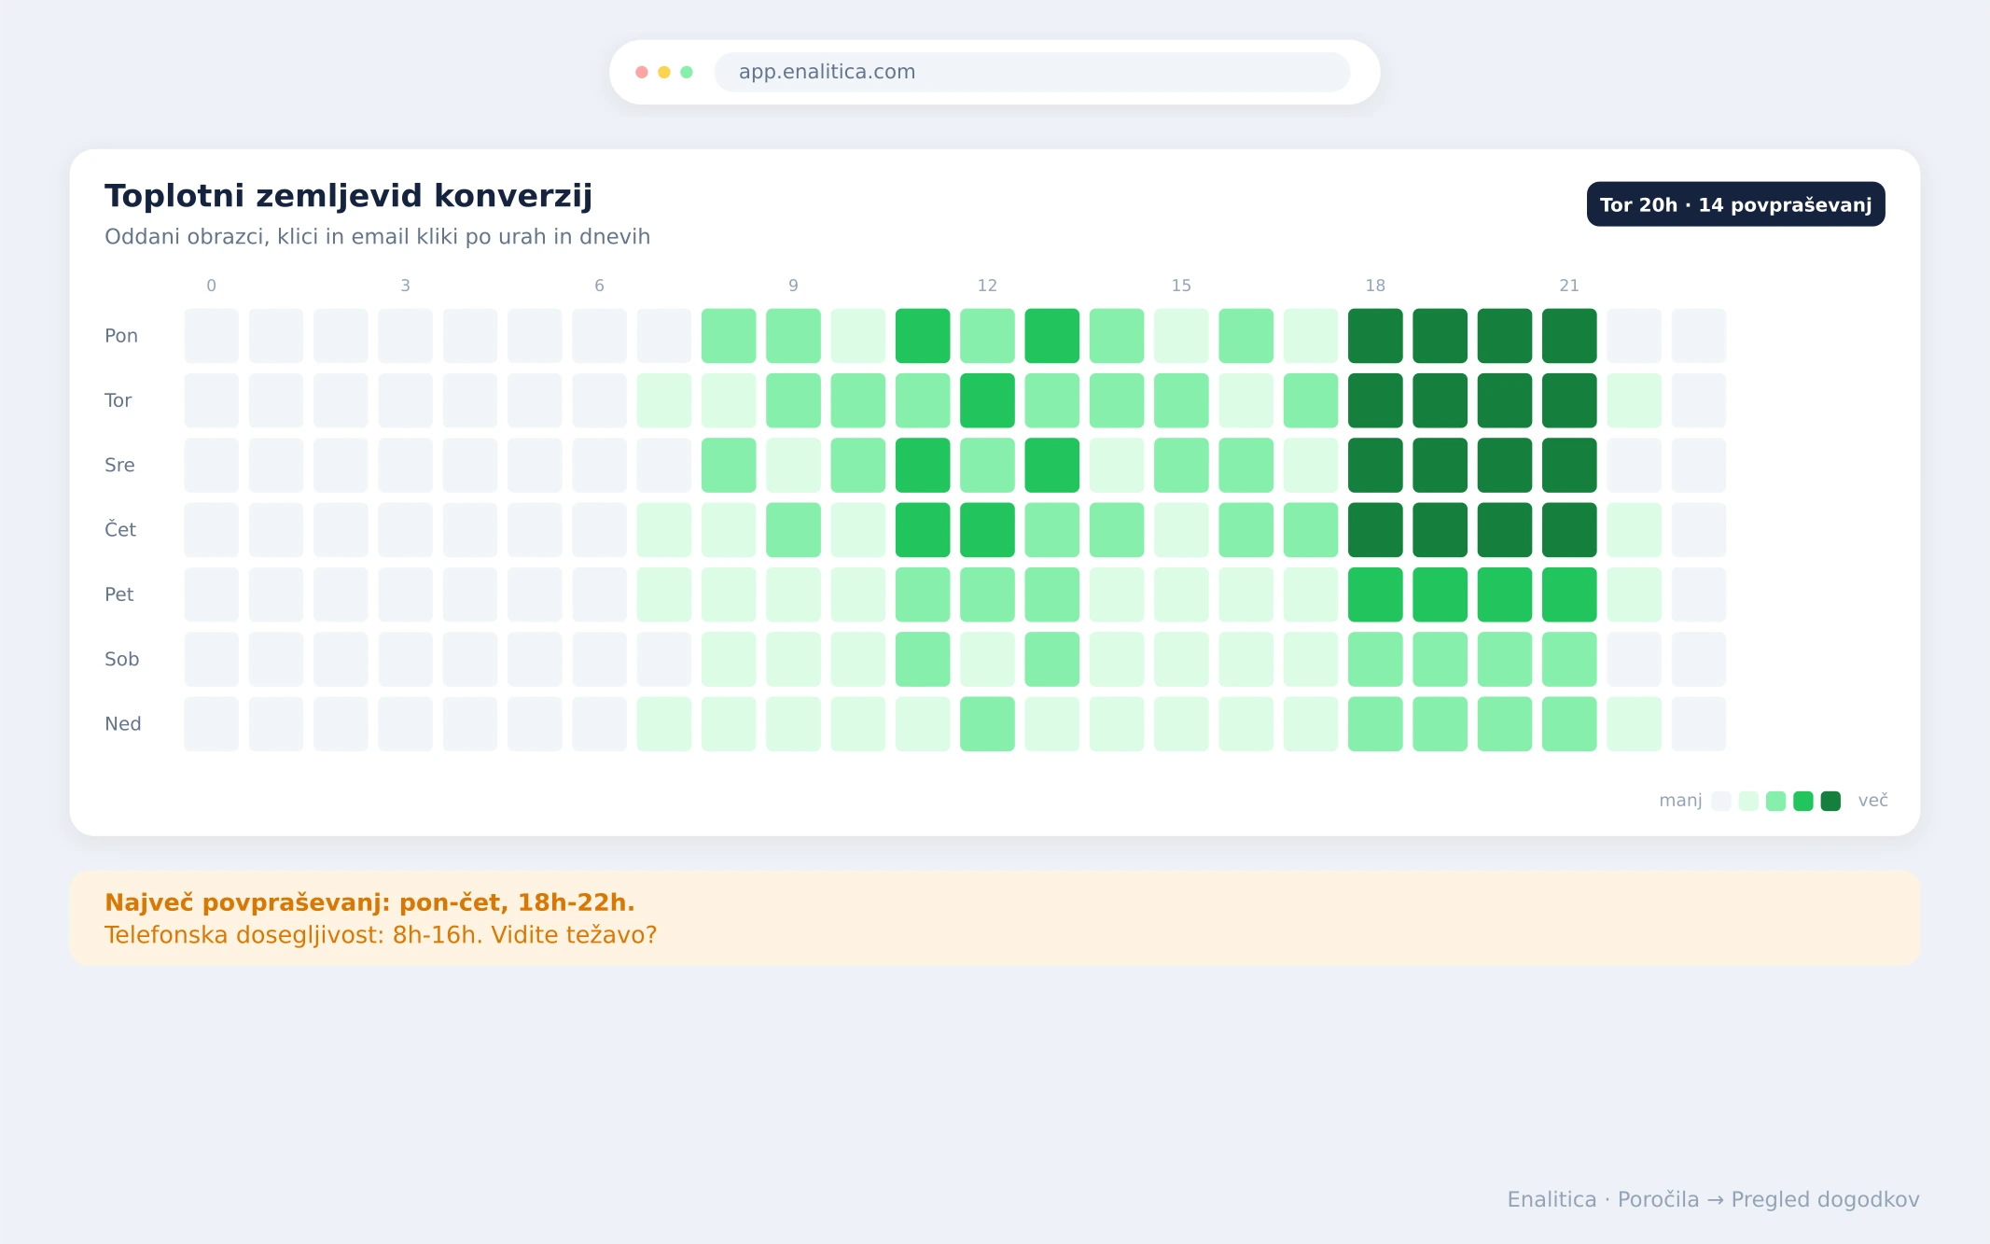Click the darkest green legend swatch
1990x1244 pixels.
(x=1830, y=801)
